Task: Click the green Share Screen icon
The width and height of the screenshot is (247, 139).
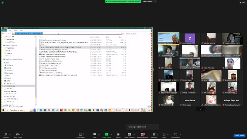Action: pos(107,134)
